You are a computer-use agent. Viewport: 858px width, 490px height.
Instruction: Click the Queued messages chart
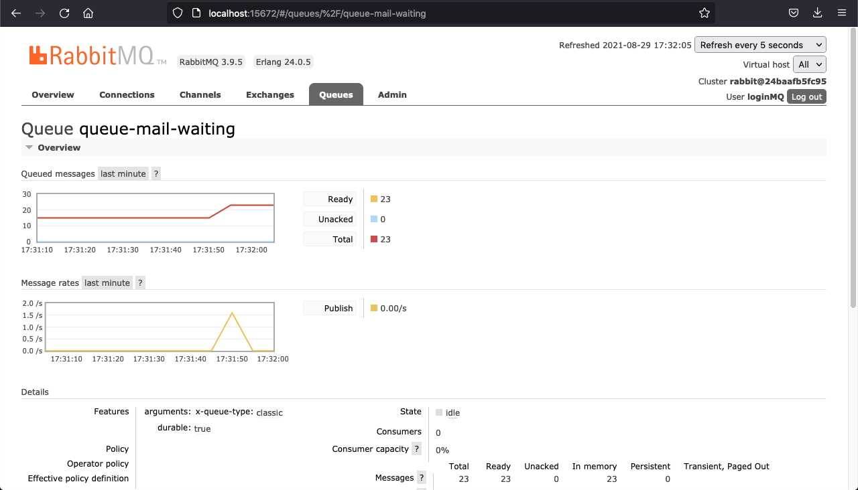(156, 218)
